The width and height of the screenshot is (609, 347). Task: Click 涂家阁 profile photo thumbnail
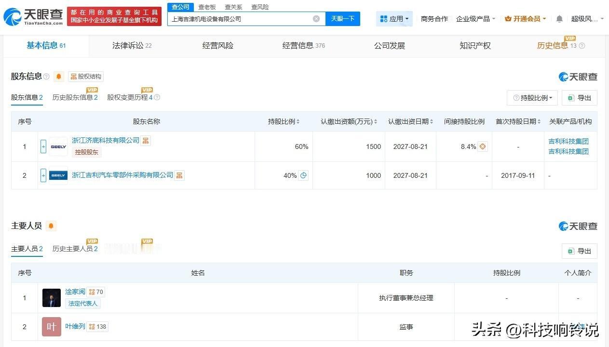click(51, 298)
